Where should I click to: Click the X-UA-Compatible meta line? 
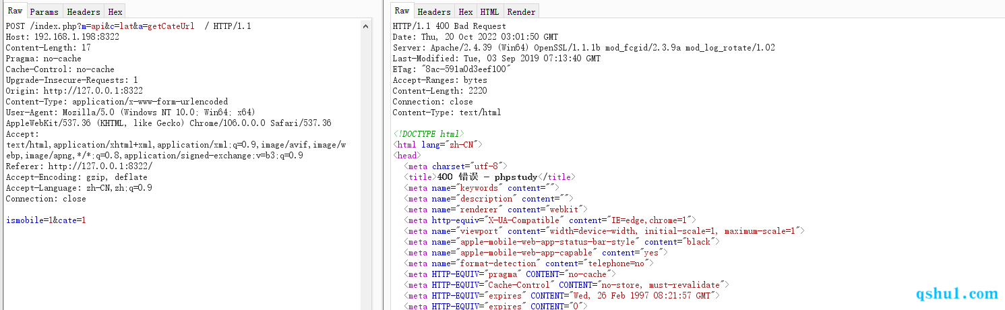tap(549, 220)
